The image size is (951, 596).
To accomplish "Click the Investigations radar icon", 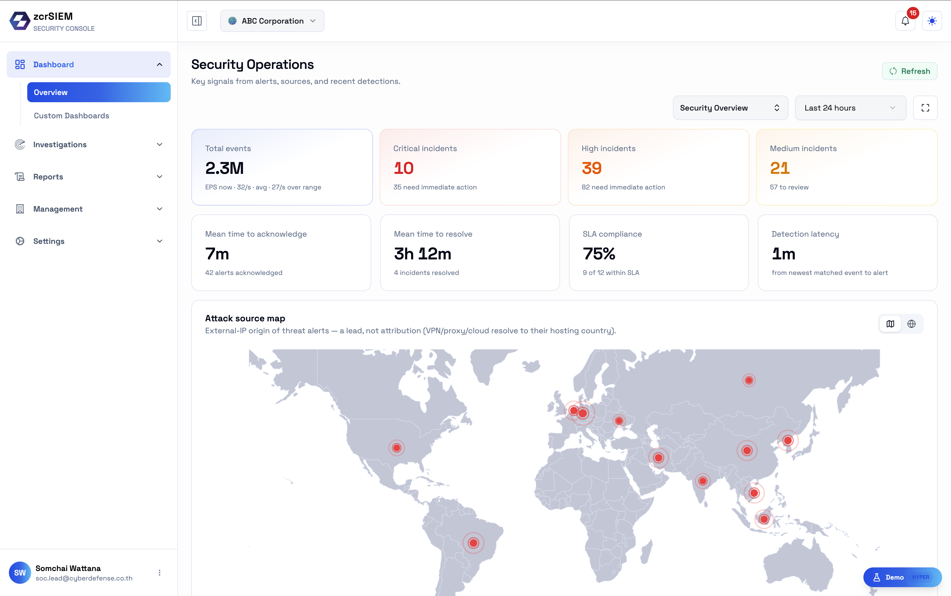I will pos(20,145).
